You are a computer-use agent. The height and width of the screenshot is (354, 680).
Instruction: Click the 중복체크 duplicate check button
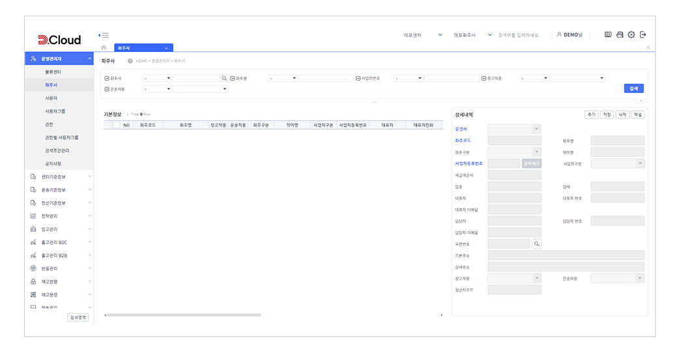tap(531, 164)
